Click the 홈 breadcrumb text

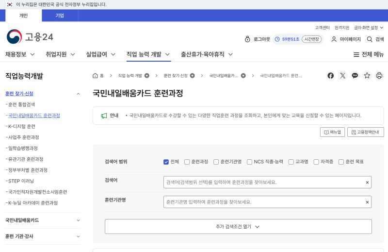[x=102, y=76]
